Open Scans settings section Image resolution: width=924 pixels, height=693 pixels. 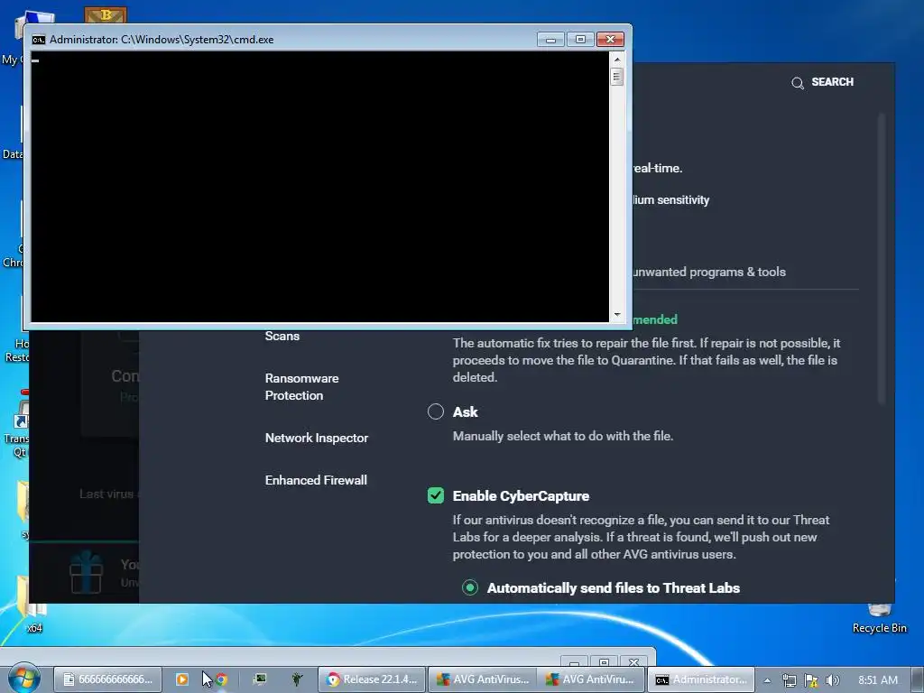282,336
